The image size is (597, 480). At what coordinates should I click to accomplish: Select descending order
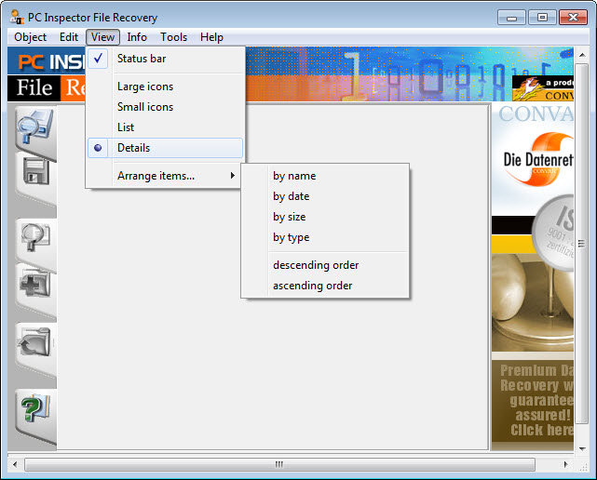pyautogui.click(x=325, y=265)
